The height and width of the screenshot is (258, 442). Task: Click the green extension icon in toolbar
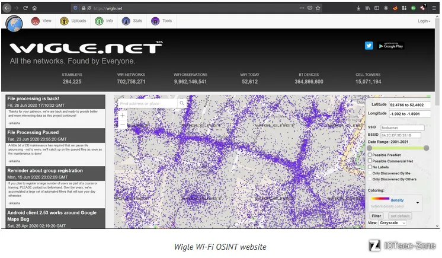413,8
